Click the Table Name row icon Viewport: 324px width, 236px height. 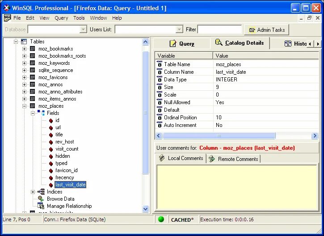tap(159, 64)
